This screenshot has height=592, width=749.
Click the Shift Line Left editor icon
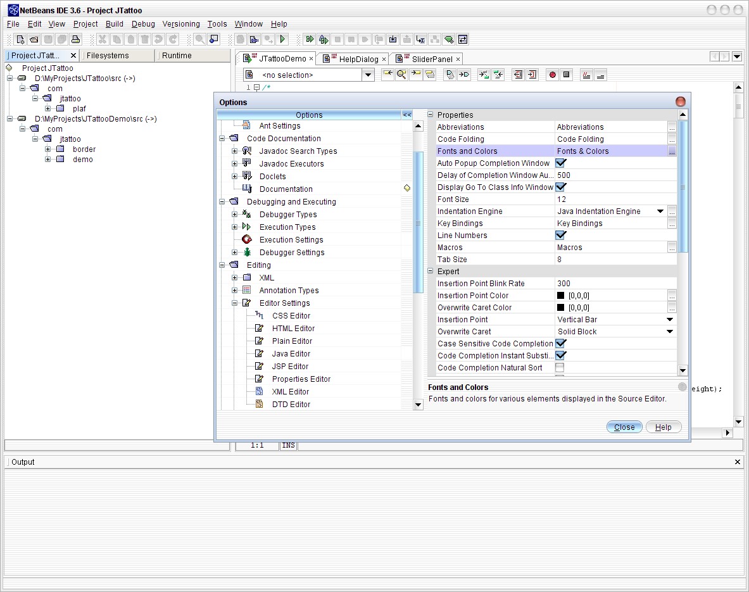coord(518,75)
